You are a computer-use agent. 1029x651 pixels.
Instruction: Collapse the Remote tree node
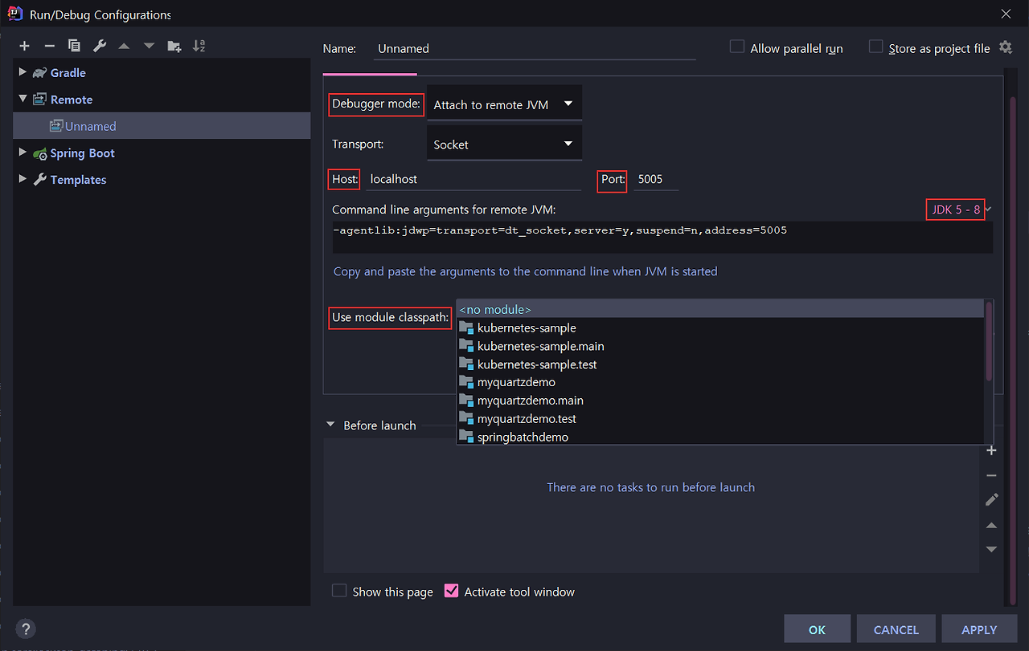point(23,99)
